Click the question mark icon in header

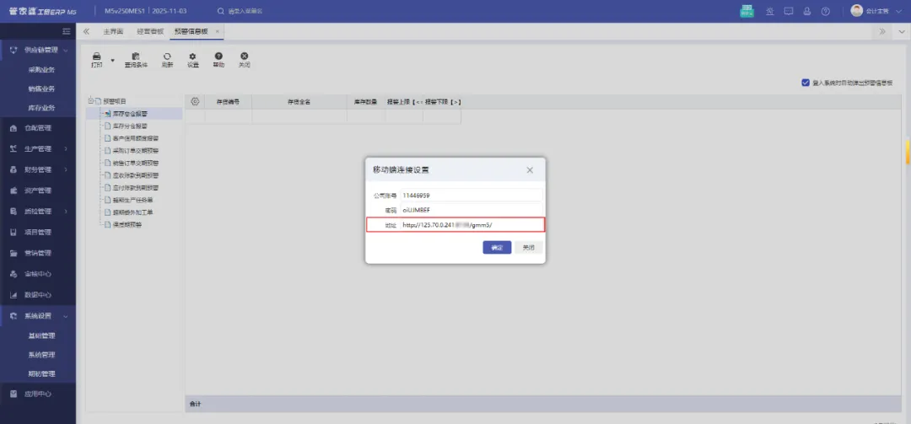(x=826, y=11)
